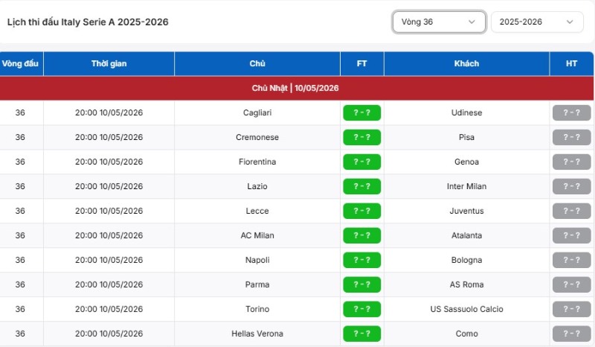Click round number 36 in the AC Milan row
Viewport: 595px width, 347px height.
(20, 235)
